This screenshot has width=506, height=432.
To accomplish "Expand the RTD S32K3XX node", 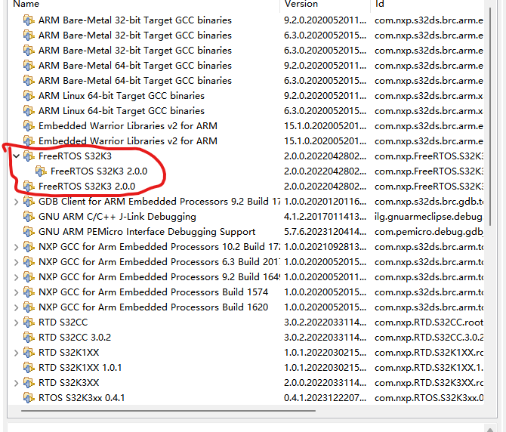I will (x=16, y=383).
